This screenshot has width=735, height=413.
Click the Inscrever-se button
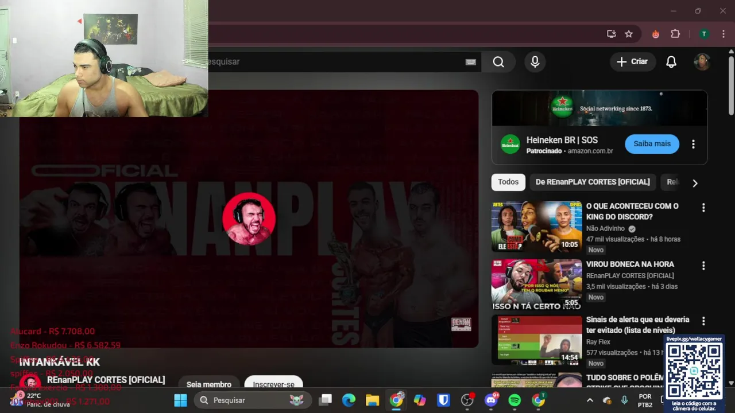coord(273,384)
